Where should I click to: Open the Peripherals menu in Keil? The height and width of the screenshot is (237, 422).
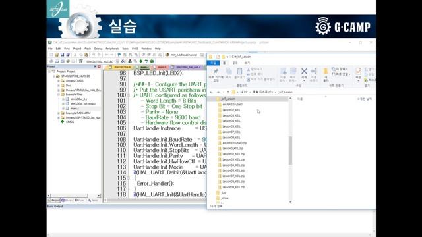click(112, 49)
